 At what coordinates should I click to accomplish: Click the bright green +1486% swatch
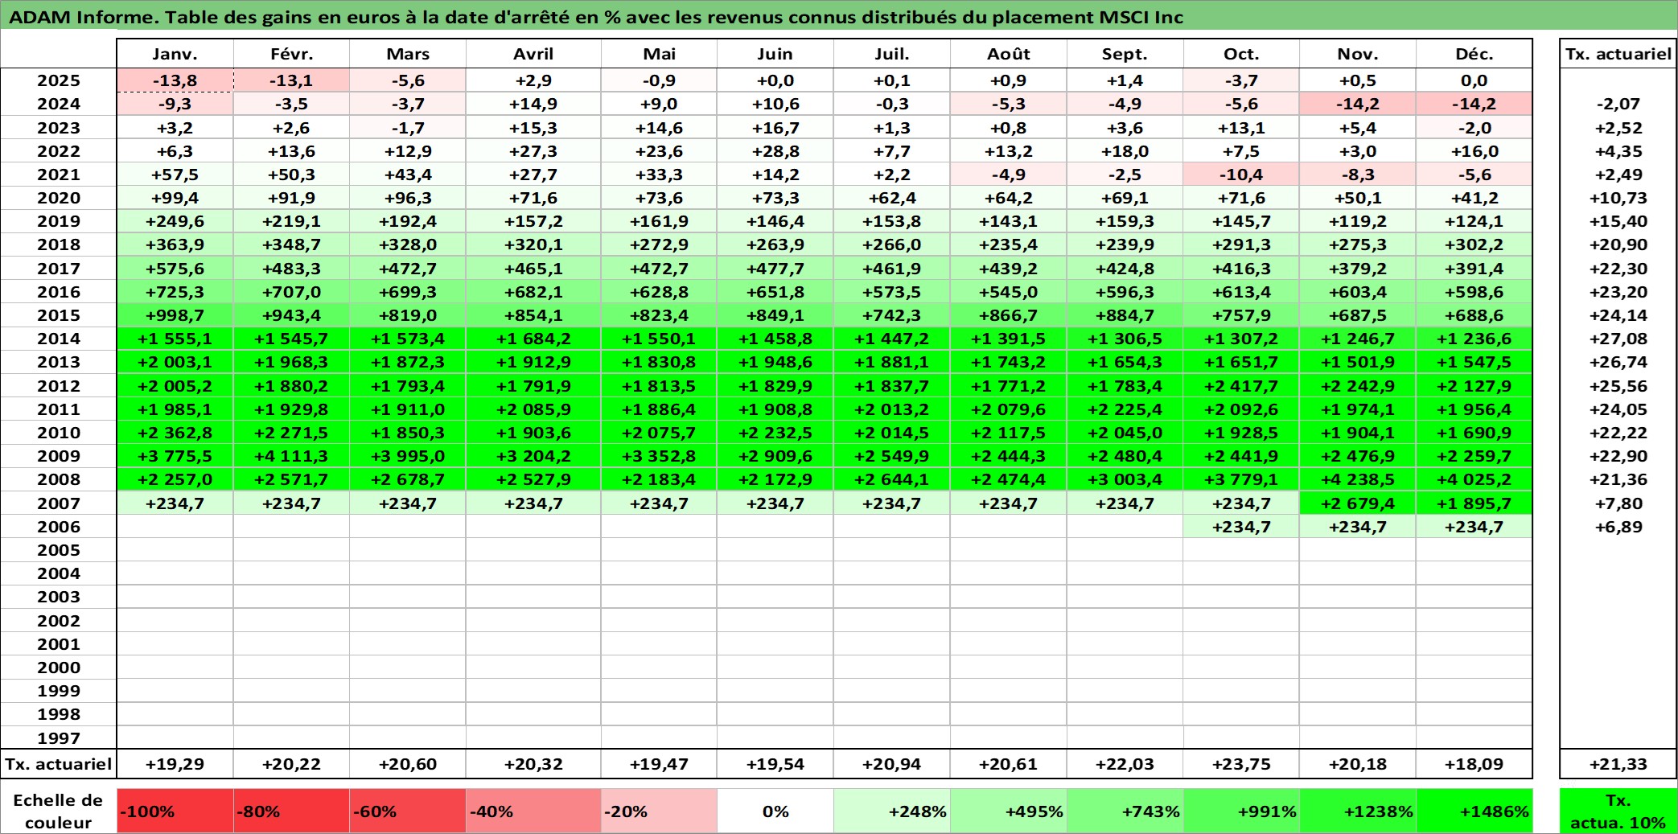(x=1474, y=811)
